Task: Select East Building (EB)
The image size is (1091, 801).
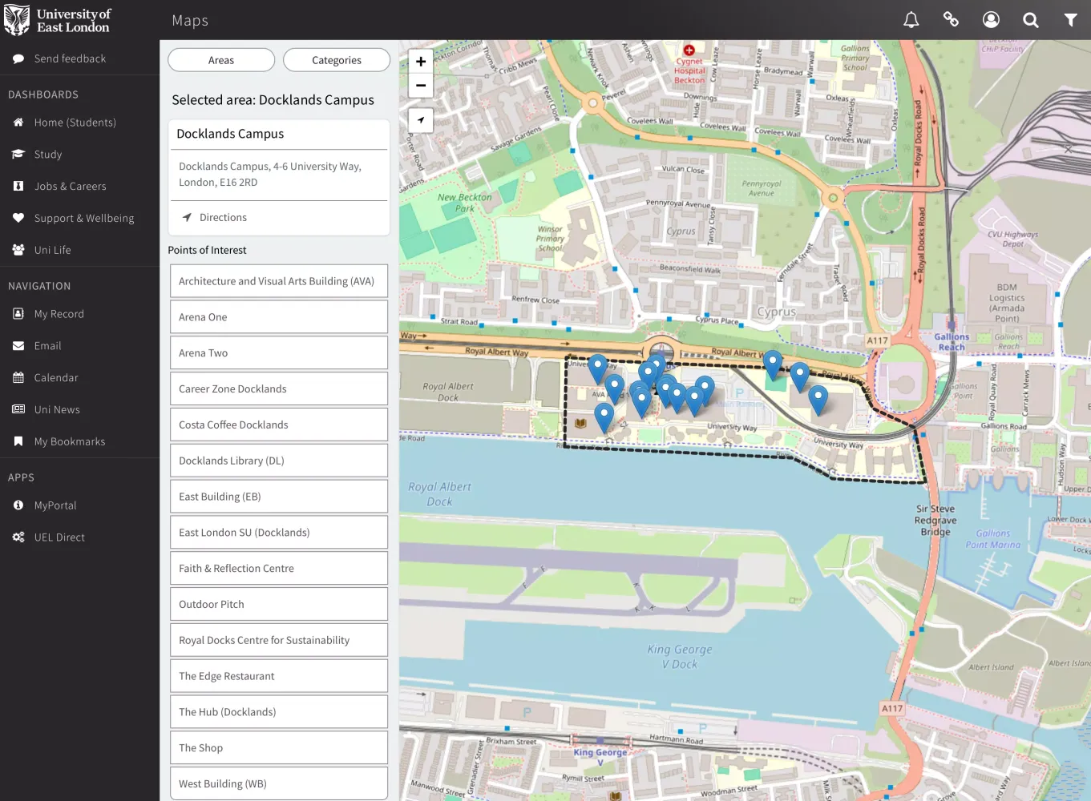Action: [279, 497]
